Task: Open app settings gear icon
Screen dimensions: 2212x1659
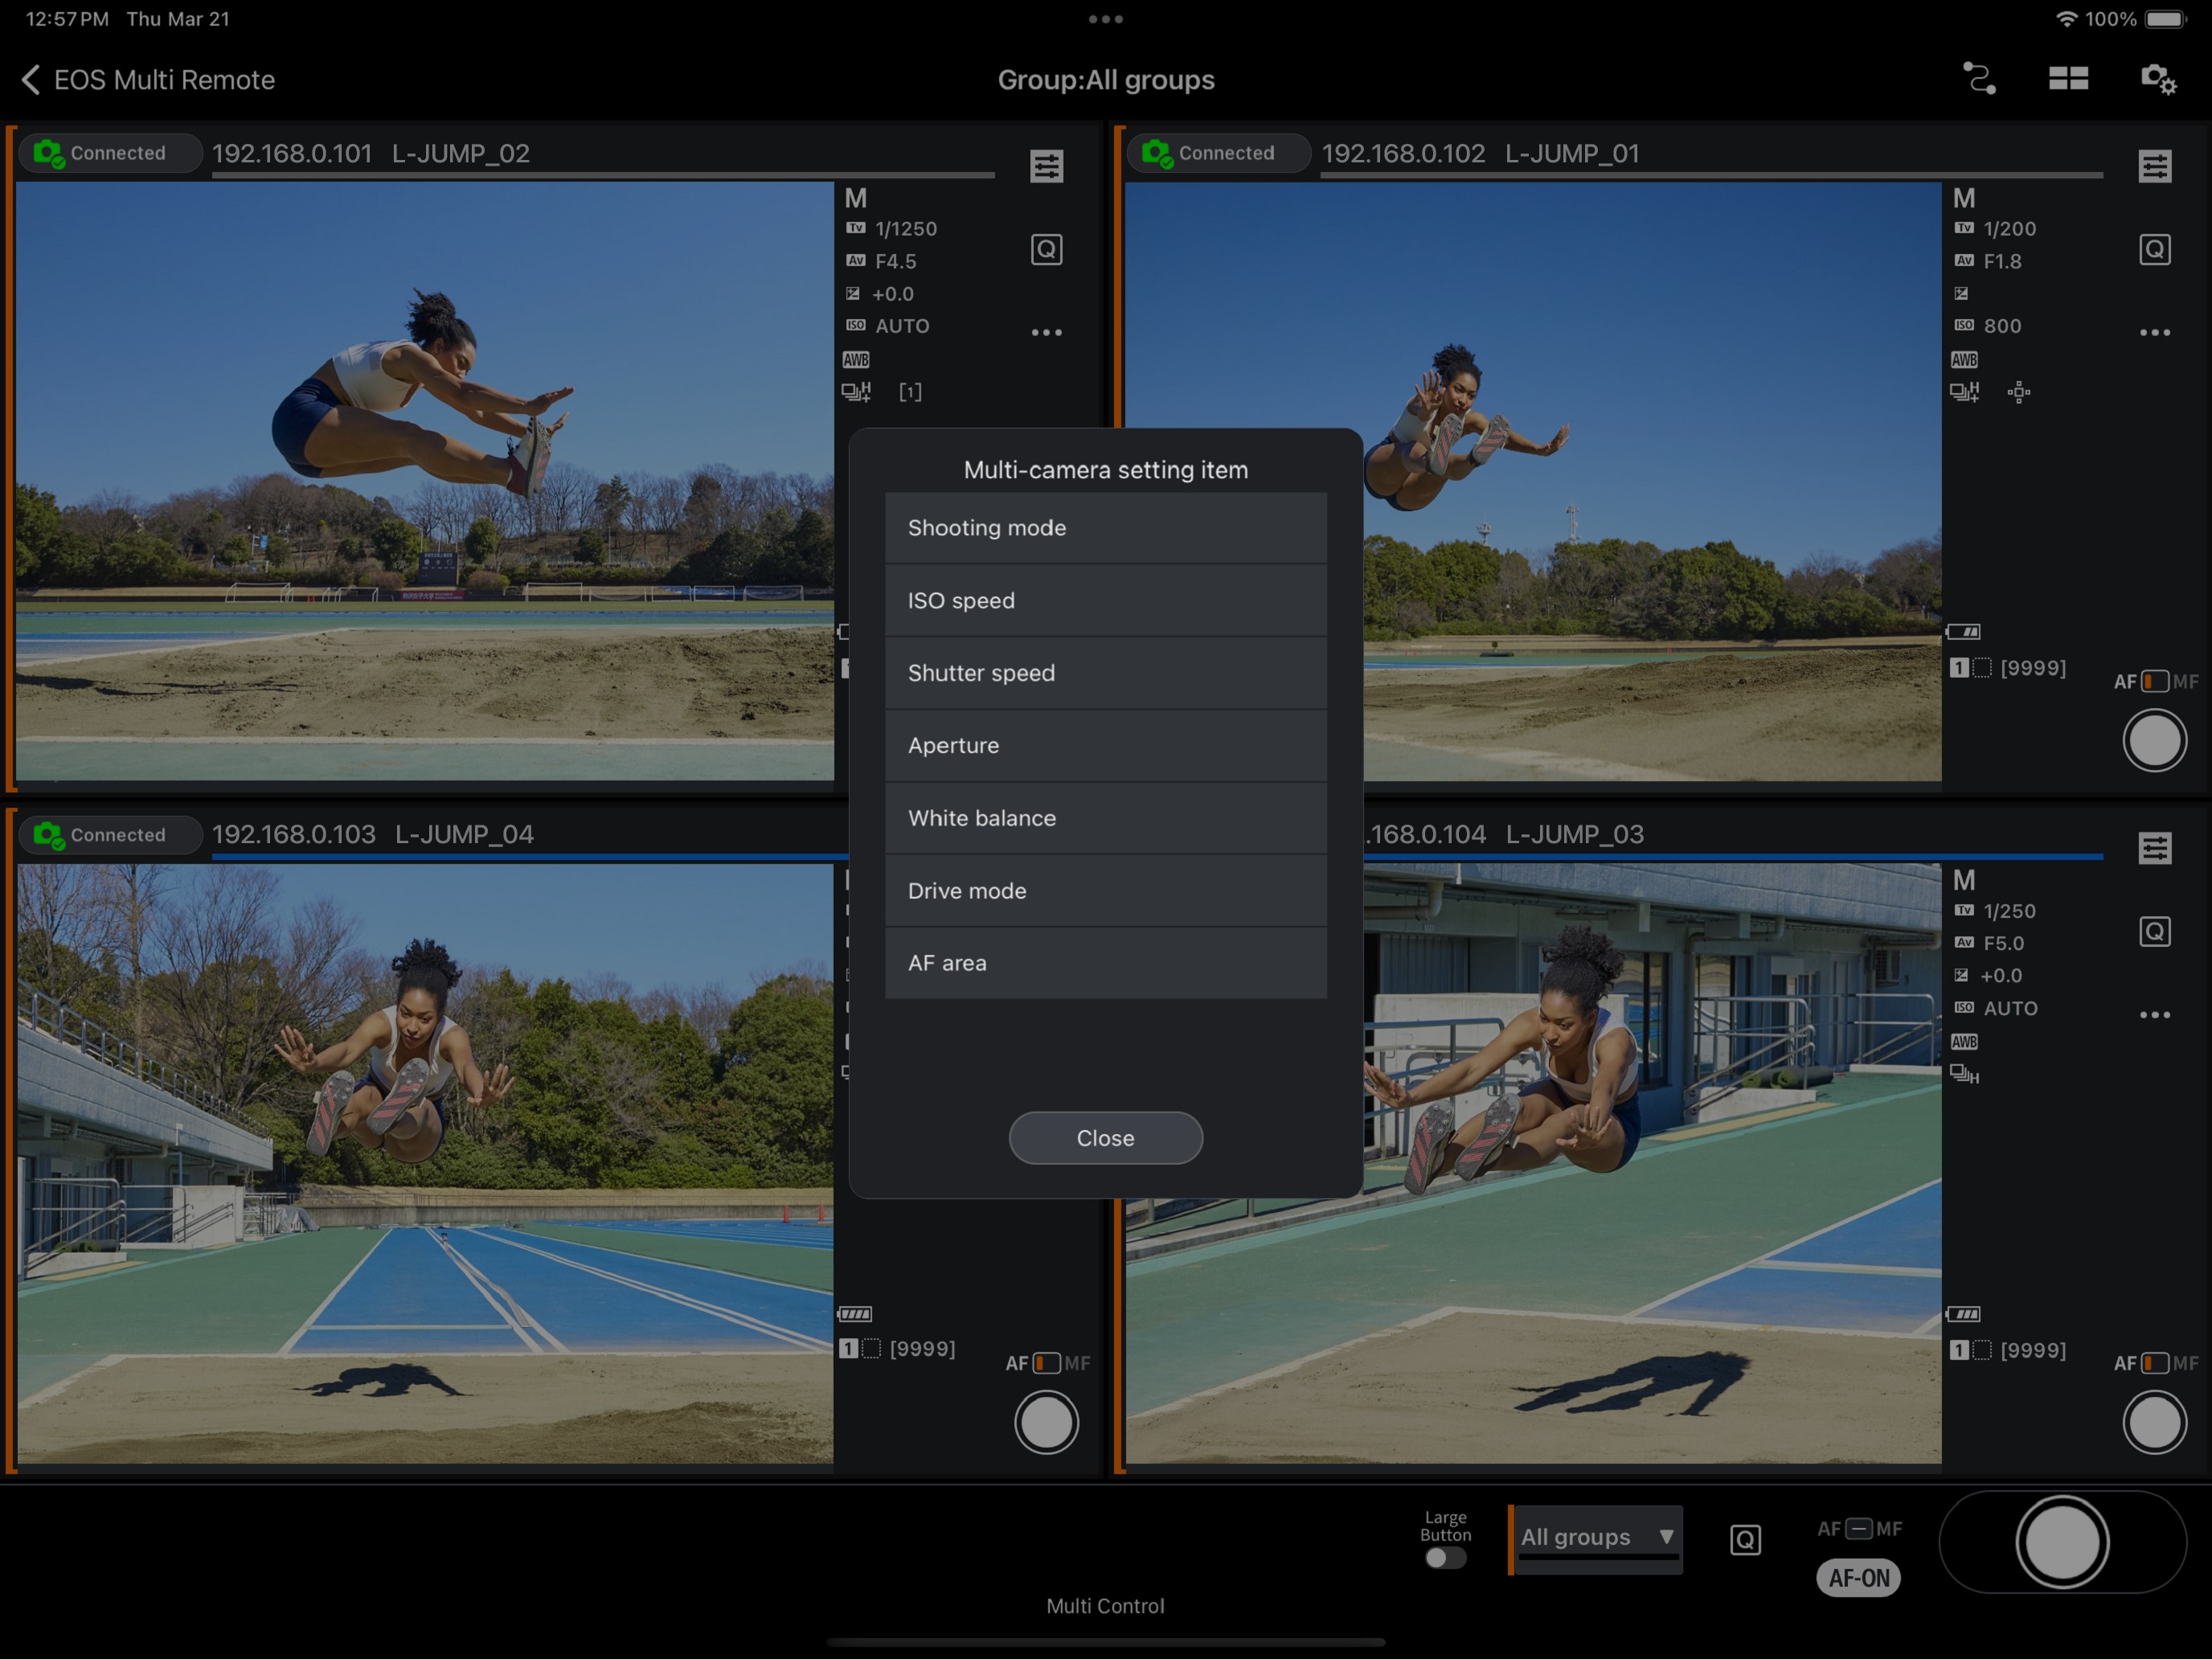Action: coord(2158,79)
